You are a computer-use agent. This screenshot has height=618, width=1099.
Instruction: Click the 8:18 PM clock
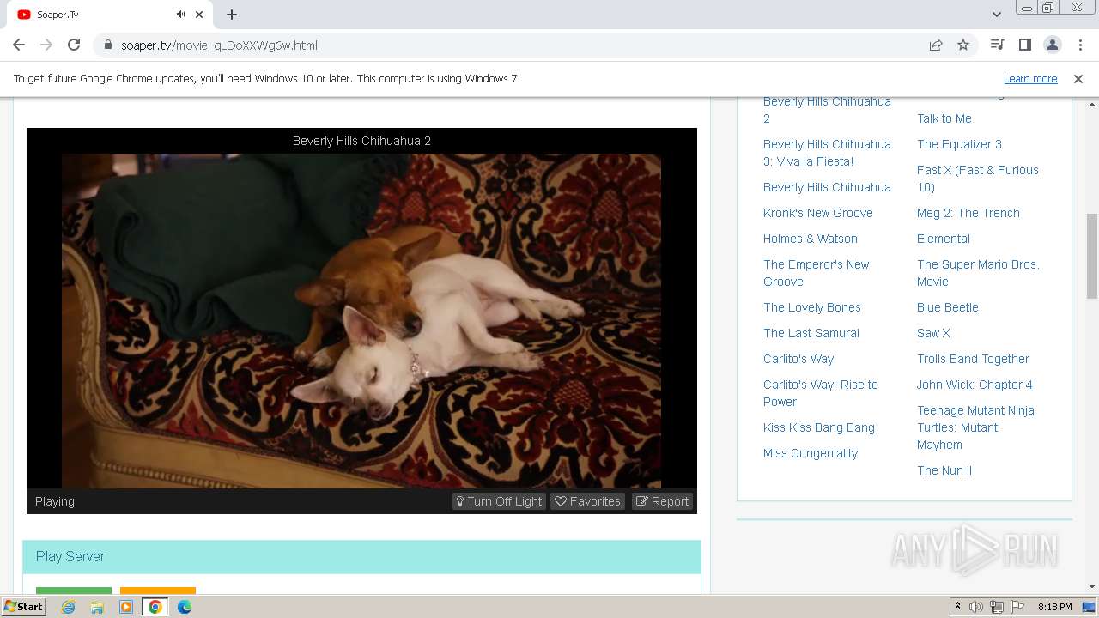1054,607
